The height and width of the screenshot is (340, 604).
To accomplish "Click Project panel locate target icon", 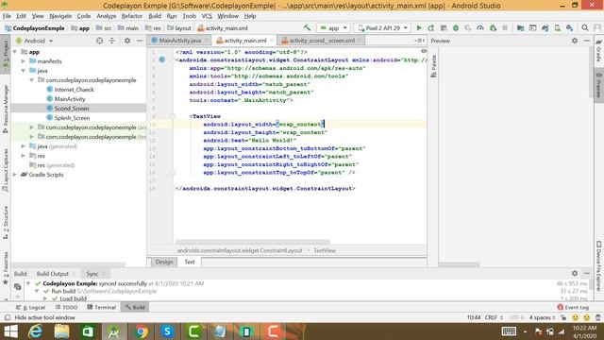I will [x=99, y=41].
